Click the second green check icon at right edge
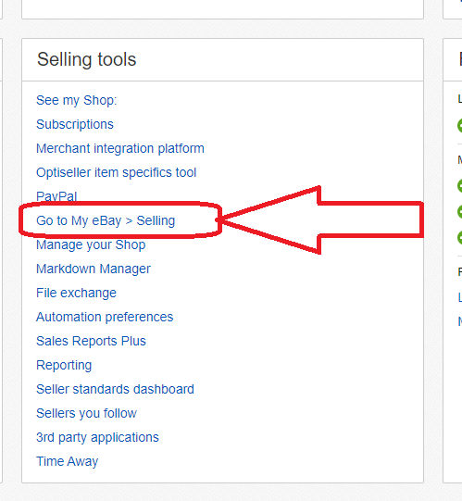Image resolution: width=462 pixels, height=501 pixels. pyautogui.click(x=460, y=185)
